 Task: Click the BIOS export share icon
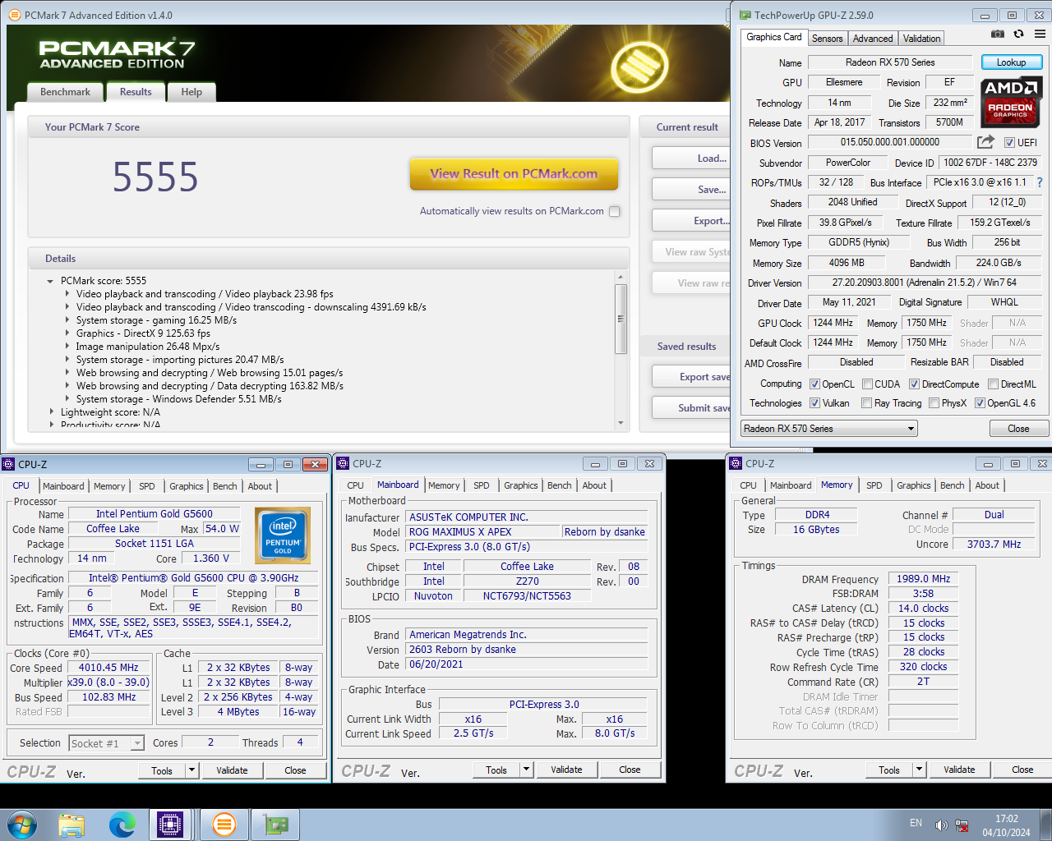click(x=985, y=142)
